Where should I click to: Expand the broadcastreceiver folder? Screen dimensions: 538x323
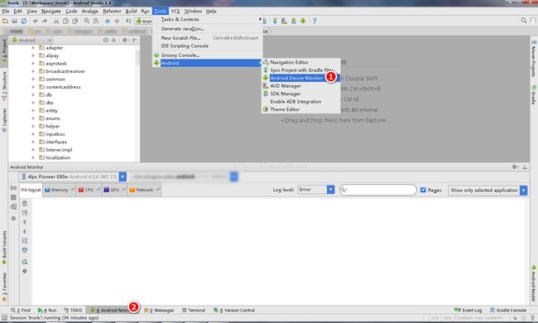click(33, 71)
